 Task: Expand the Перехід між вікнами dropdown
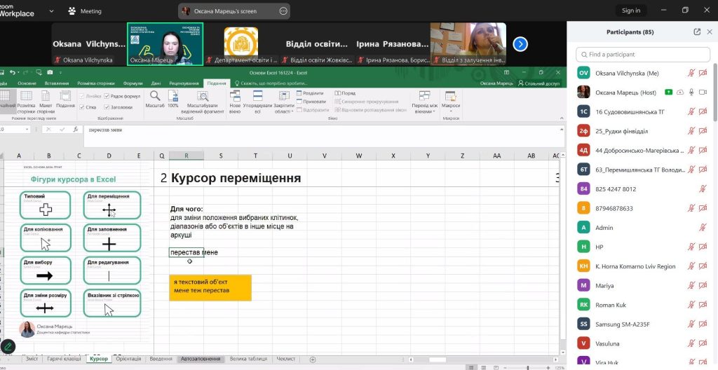tap(424, 102)
